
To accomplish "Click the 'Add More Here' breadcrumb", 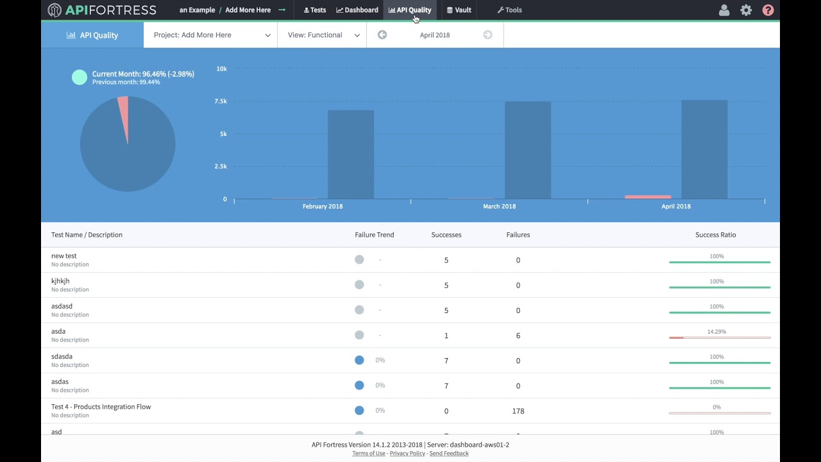I will (248, 10).
